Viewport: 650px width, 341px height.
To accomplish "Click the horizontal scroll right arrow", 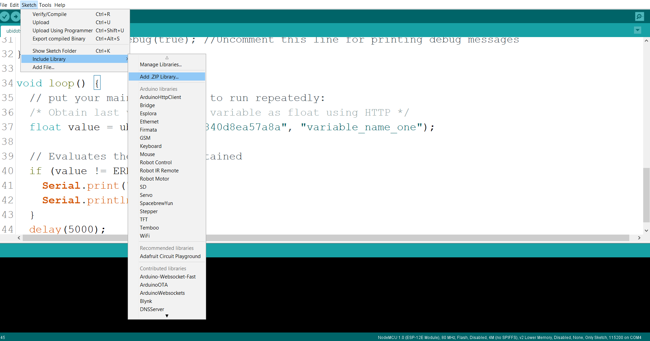I will (x=639, y=238).
